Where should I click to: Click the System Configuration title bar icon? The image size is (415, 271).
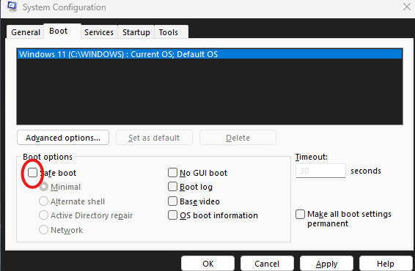point(12,7)
